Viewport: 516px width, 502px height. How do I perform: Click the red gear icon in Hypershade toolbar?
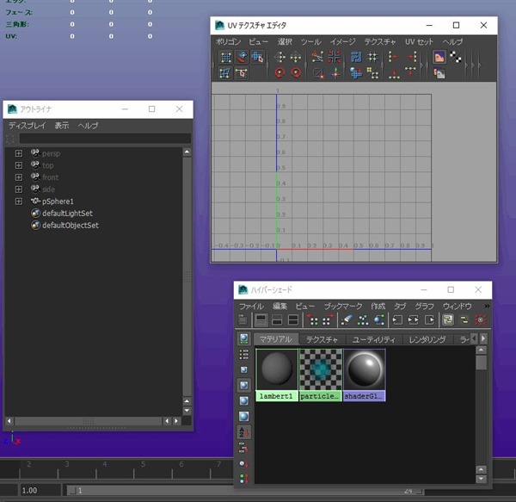480,319
